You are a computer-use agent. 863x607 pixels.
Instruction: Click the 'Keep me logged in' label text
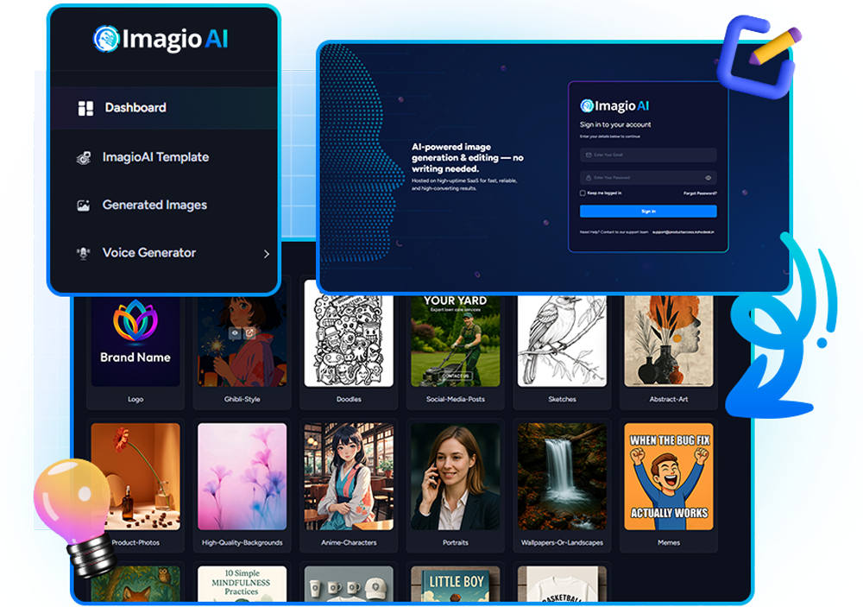tap(604, 193)
